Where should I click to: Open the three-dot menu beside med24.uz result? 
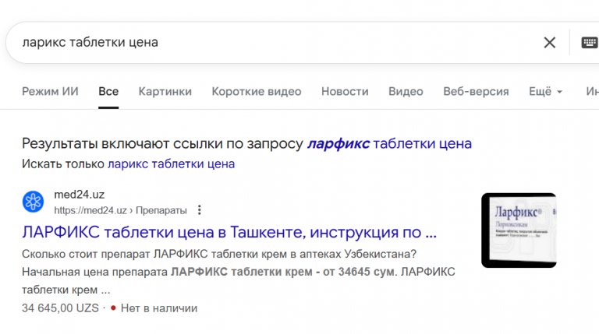pyautogui.click(x=200, y=210)
